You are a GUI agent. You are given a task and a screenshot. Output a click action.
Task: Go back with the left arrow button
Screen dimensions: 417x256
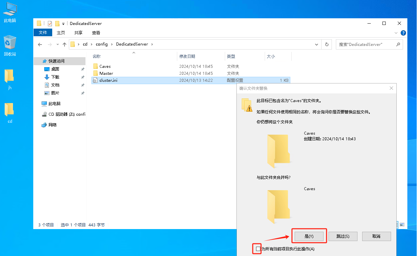pyautogui.click(x=40, y=44)
